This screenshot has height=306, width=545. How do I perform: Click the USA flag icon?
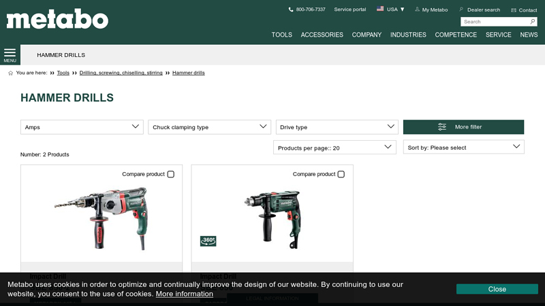(380, 9)
